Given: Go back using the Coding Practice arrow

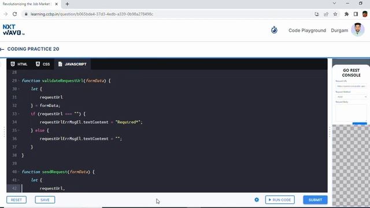Looking at the screenshot, I should [x=2, y=49].
